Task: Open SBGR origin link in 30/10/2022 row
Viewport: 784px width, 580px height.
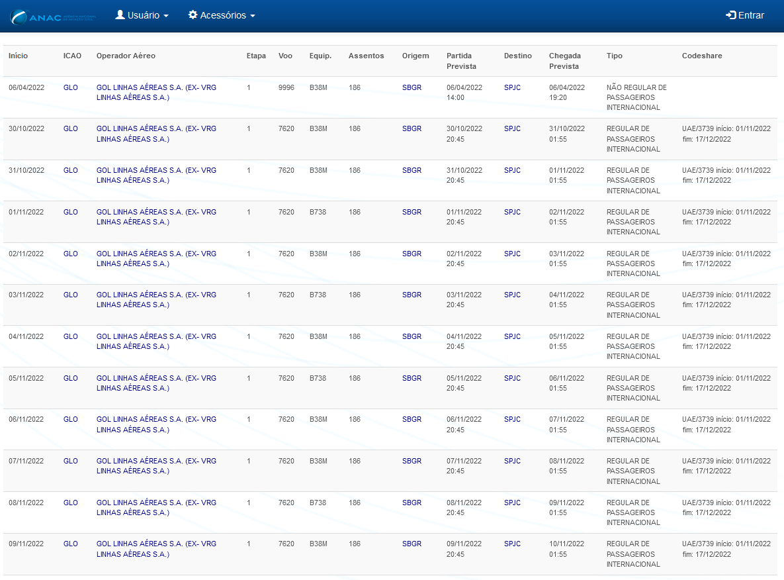Action: click(x=412, y=129)
